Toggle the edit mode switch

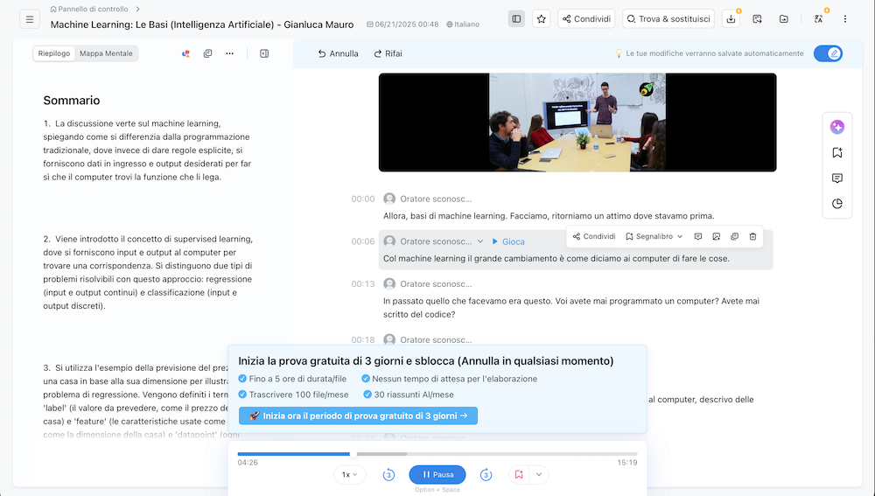coord(828,53)
